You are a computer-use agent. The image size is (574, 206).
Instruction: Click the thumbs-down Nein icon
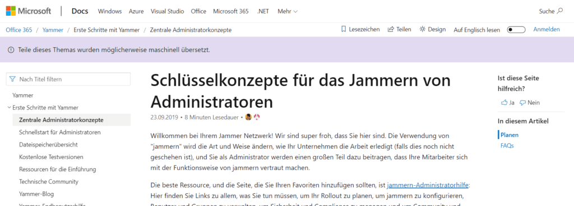523,103
